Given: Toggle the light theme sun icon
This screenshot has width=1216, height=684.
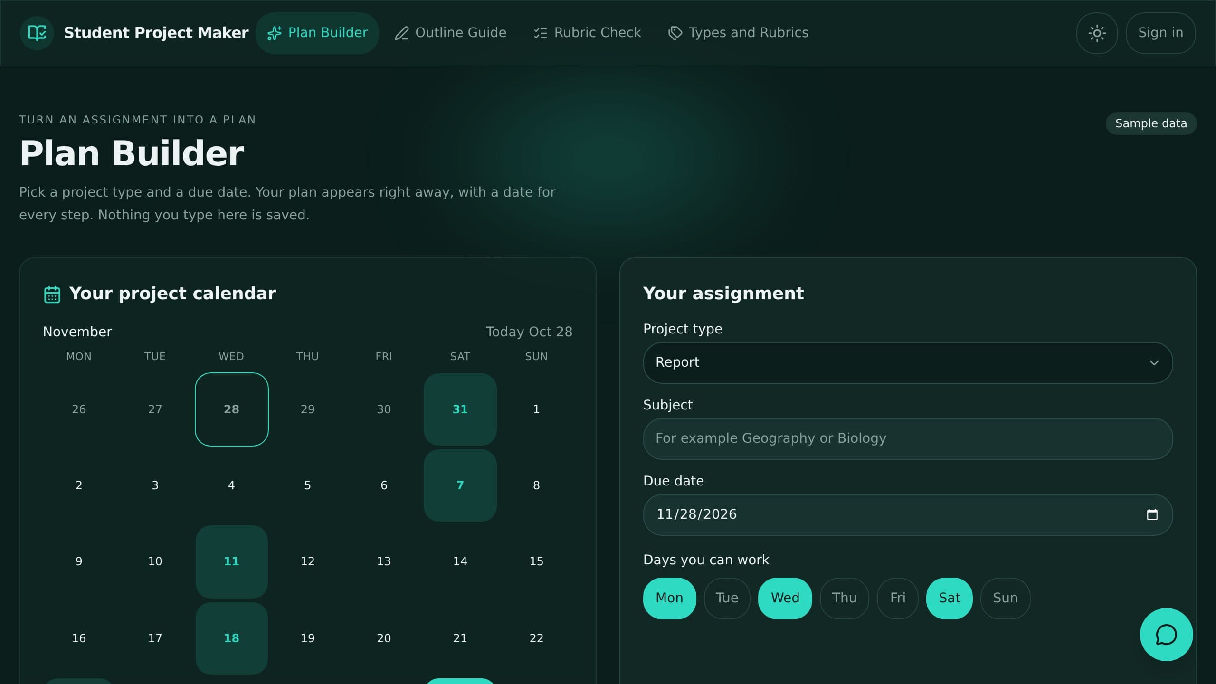Looking at the screenshot, I should point(1097,33).
